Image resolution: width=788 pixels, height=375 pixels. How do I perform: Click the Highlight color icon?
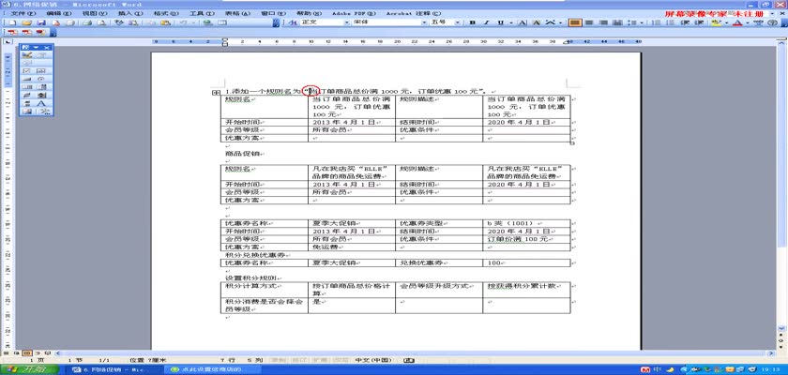point(716,22)
